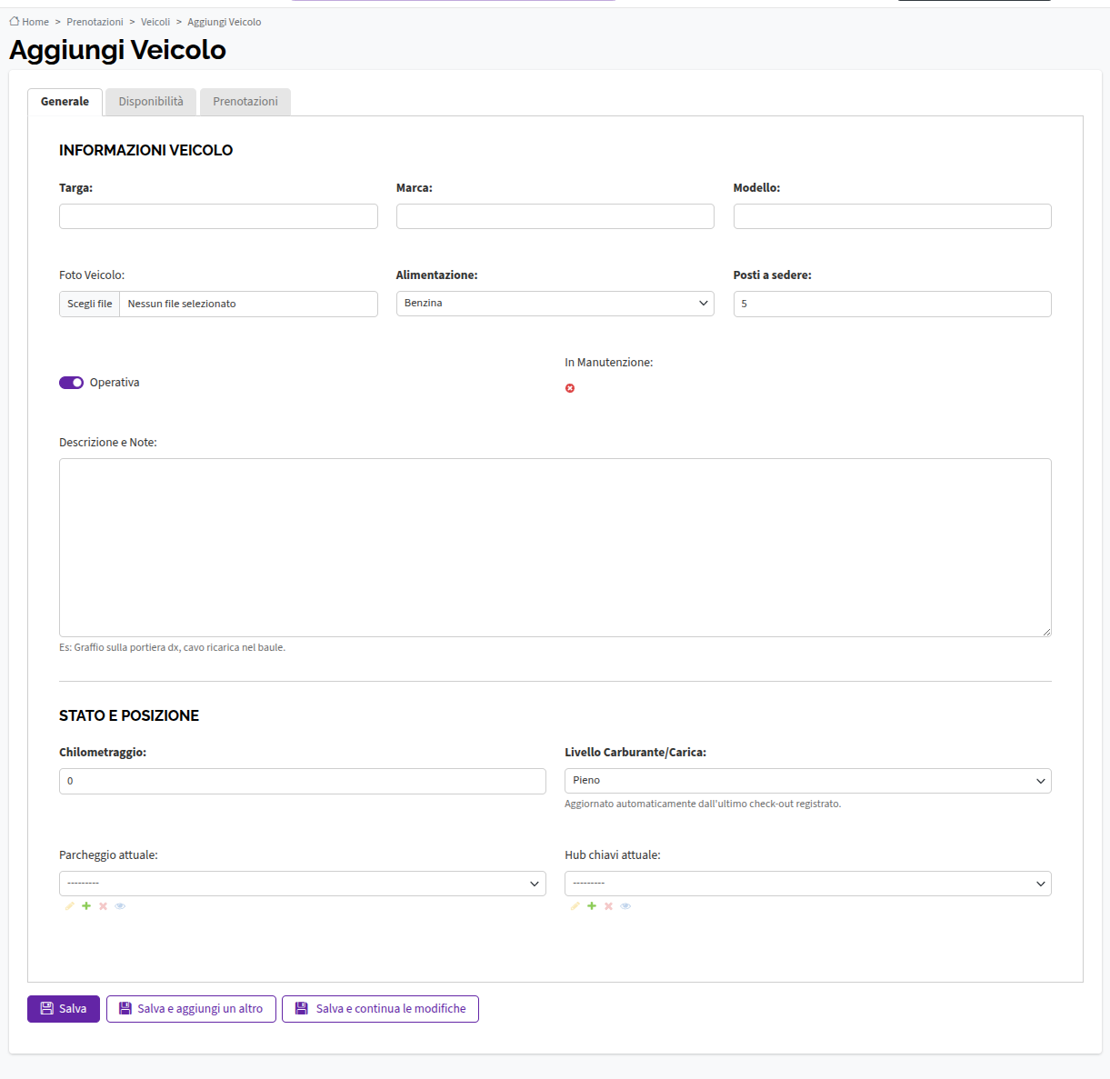Toggle the Operativa switch
1110x1079 pixels.
click(x=71, y=383)
